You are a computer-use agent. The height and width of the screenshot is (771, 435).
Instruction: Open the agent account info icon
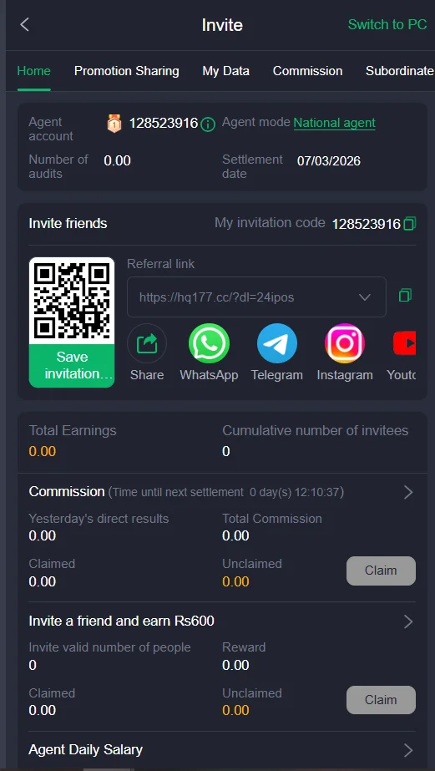(x=208, y=124)
